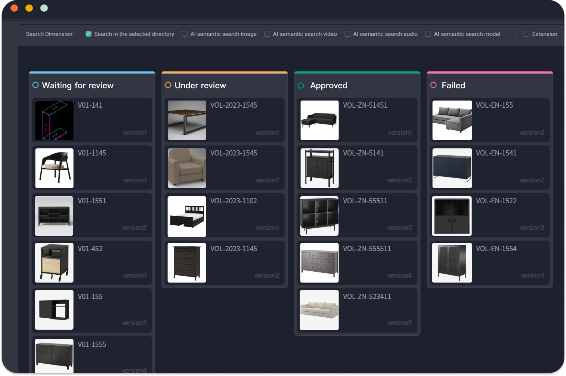The width and height of the screenshot is (566, 376).
Task: Open V01-1555 sideboard thumbnail
Action: coord(54,356)
